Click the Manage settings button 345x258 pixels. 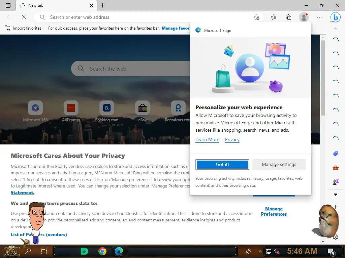[279, 164]
